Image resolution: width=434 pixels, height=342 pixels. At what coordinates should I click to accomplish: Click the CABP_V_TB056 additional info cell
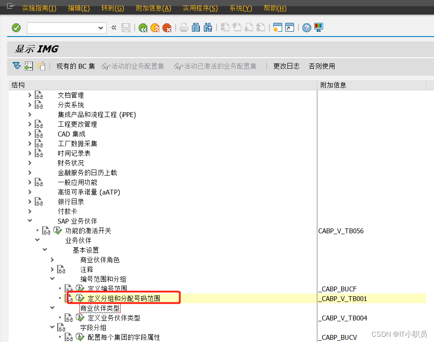(x=341, y=231)
